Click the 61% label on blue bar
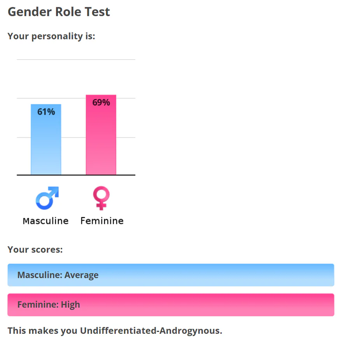This screenshot has height=342, width=350. (x=46, y=112)
